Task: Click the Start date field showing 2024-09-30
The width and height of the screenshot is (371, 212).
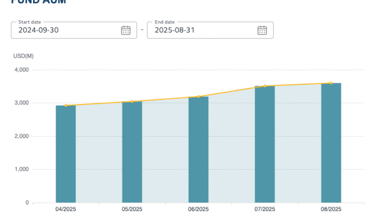Action: [x=64, y=30]
